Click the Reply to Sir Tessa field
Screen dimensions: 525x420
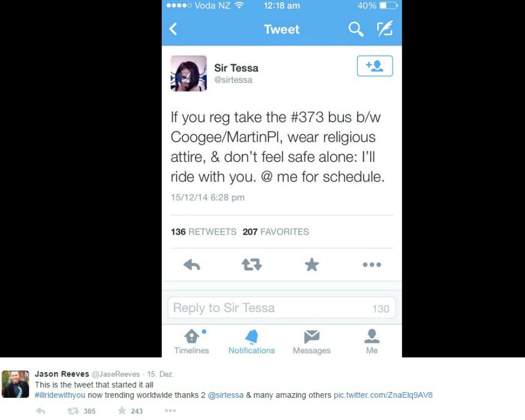click(x=281, y=308)
